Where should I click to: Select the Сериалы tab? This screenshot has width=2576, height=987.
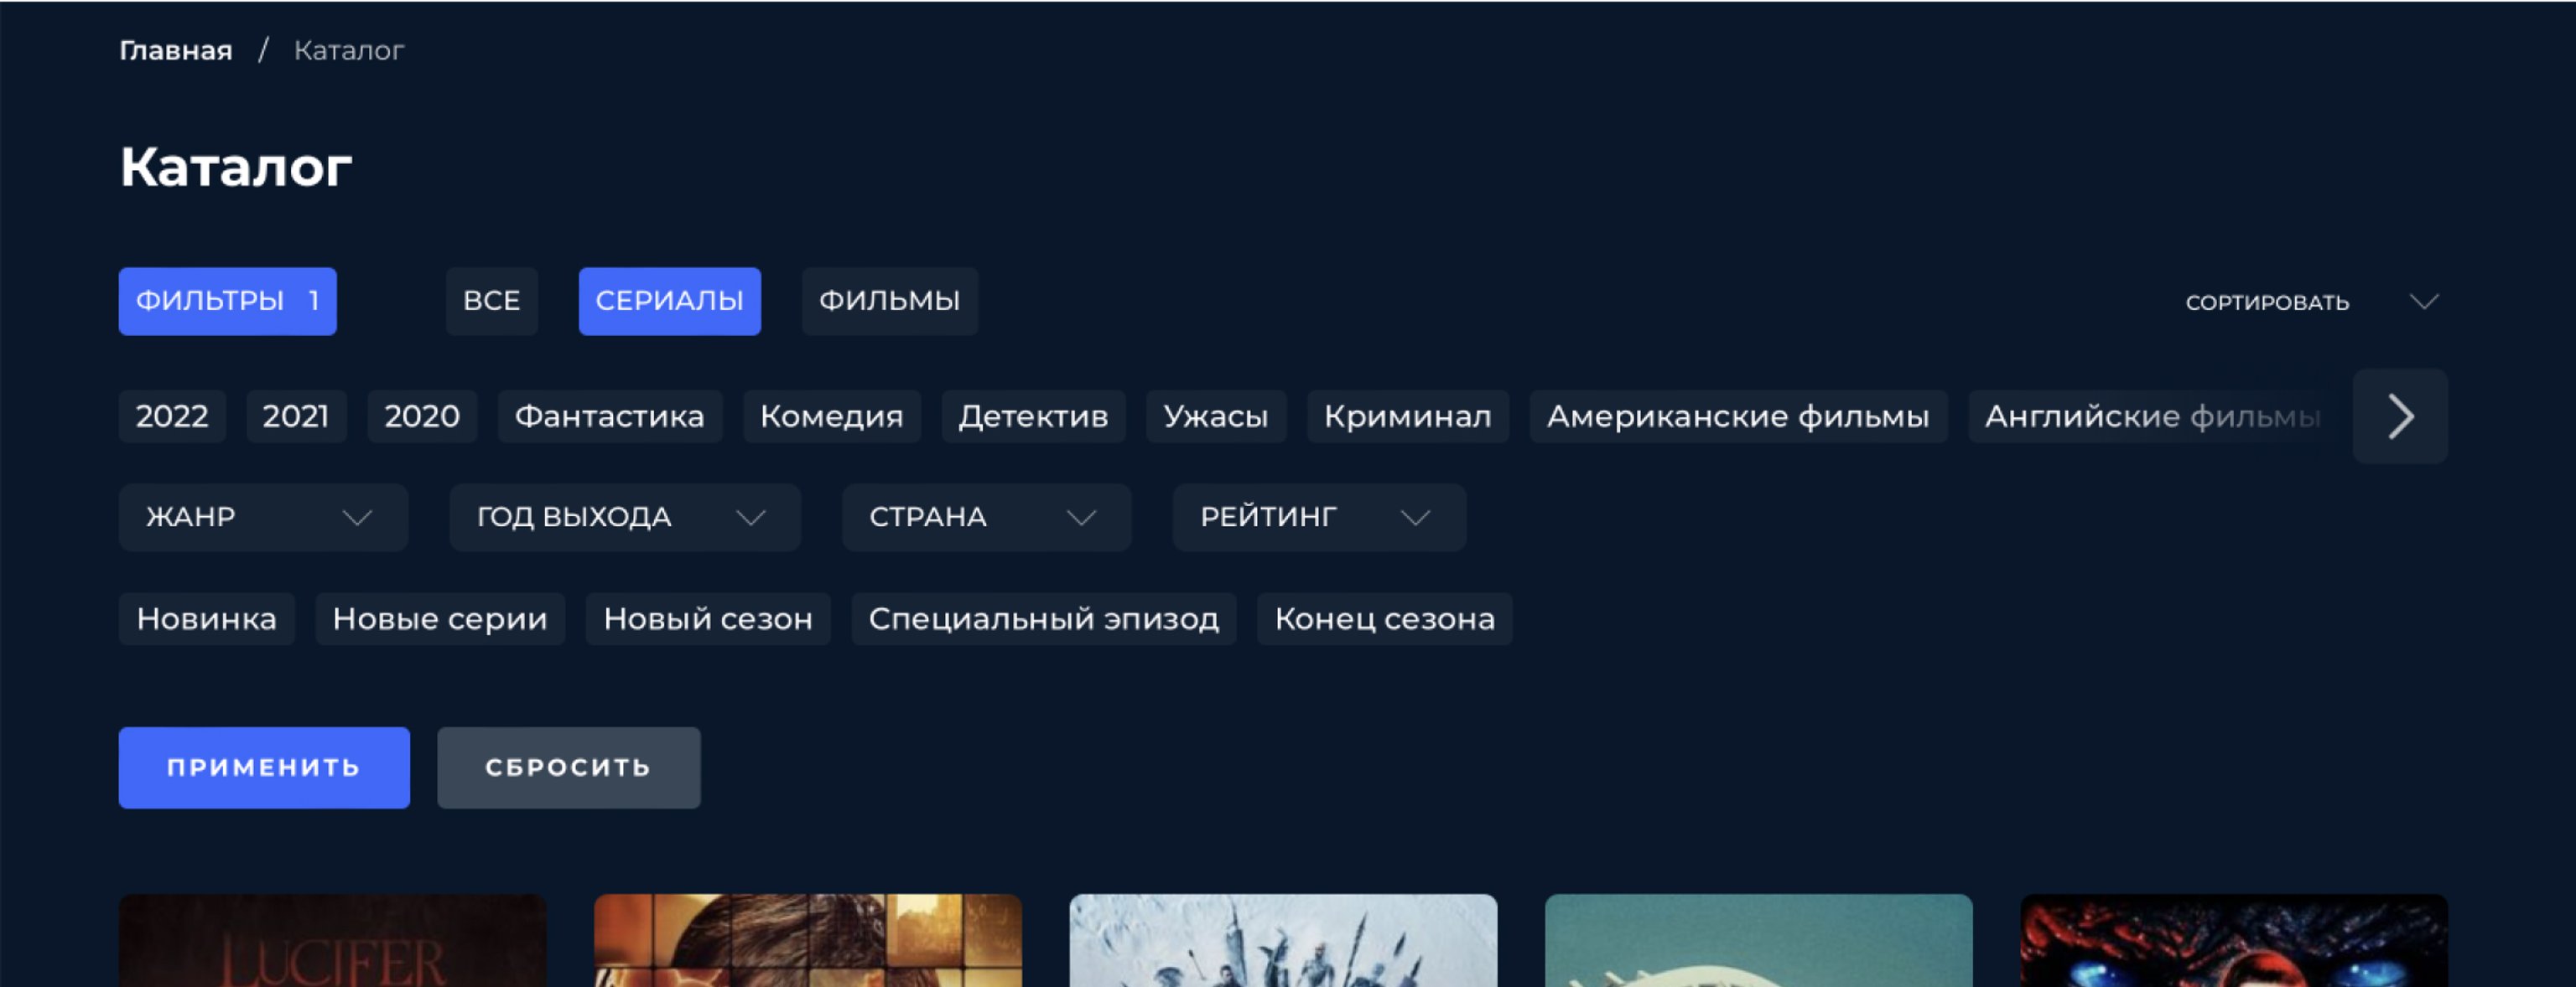pyautogui.click(x=669, y=301)
